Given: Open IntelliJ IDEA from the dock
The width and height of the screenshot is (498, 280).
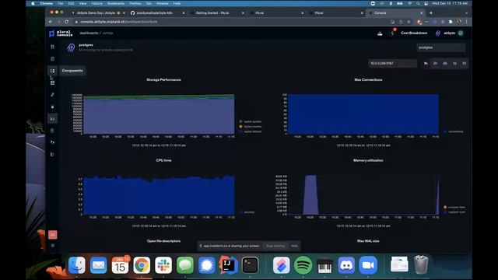Looking at the screenshot, I should coord(228,265).
